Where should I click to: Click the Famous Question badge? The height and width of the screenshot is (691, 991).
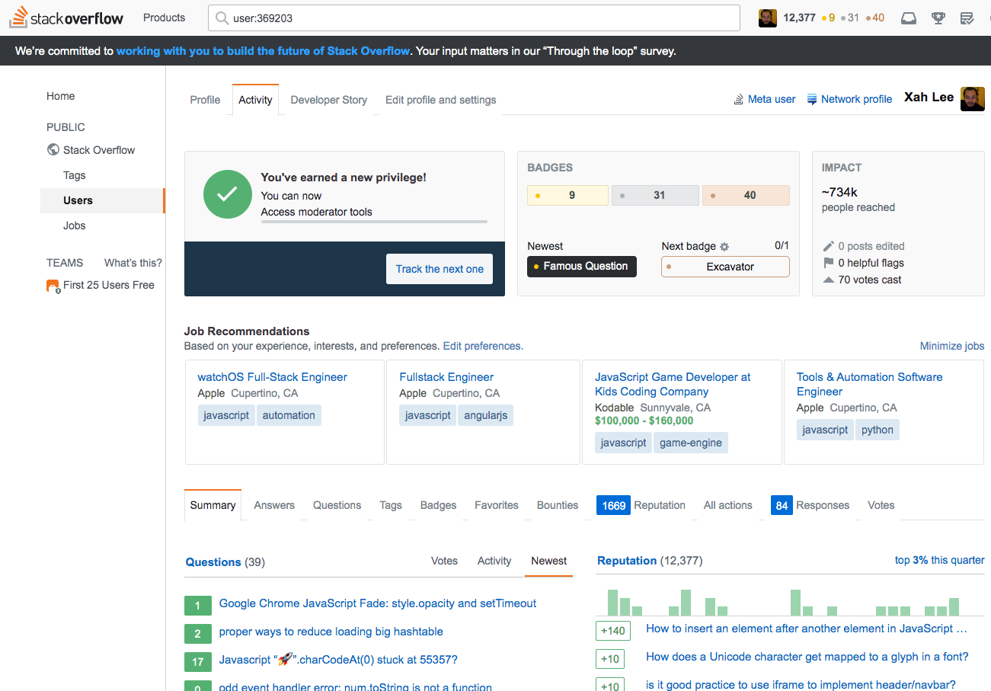coord(581,266)
